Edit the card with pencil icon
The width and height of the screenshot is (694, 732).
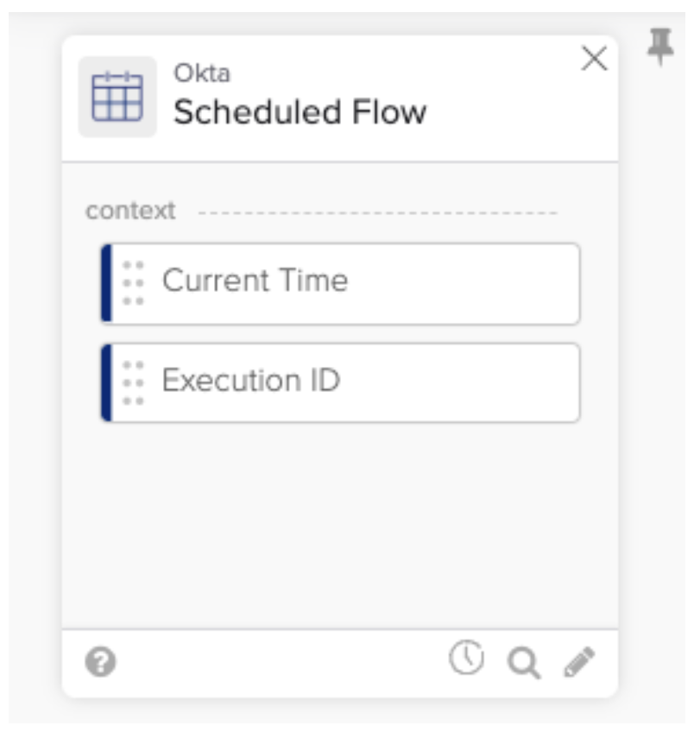click(579, 663)
